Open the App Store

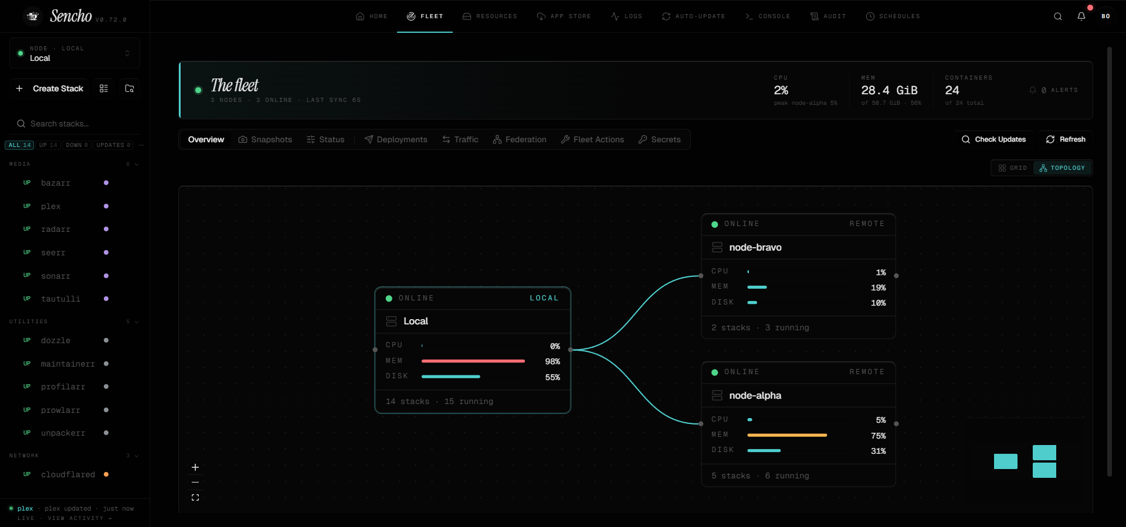tap(564, 16)
